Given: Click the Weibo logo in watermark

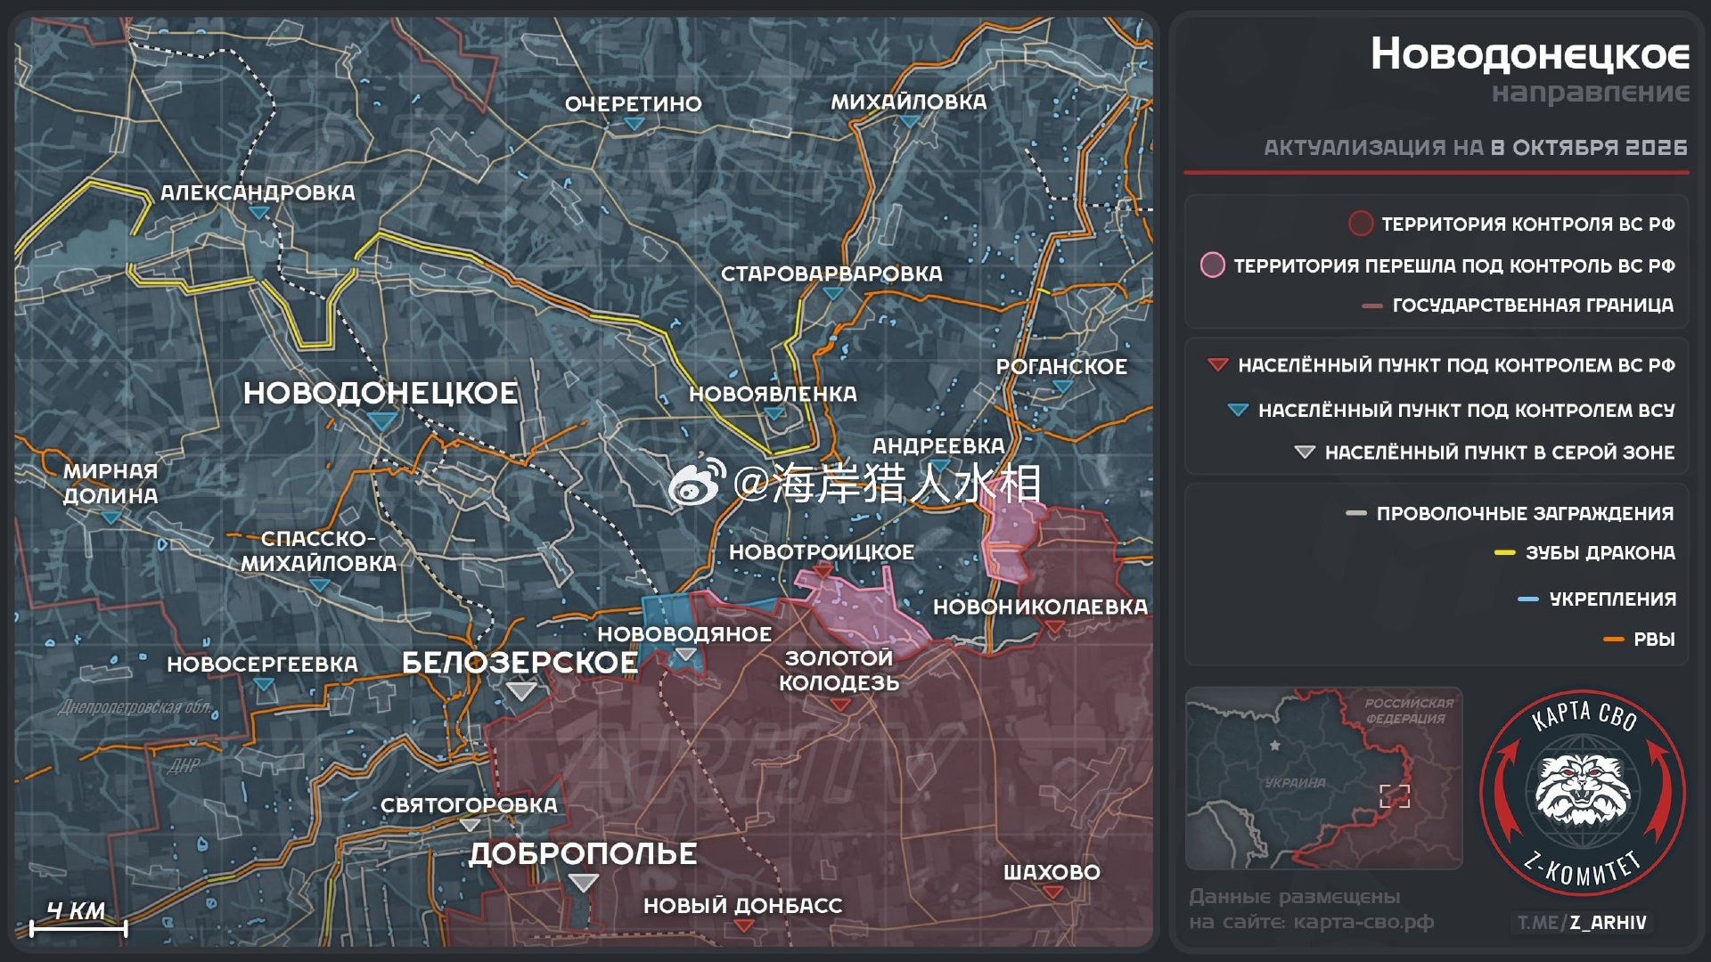Looking at the screenshot, I should pos(698,484).
